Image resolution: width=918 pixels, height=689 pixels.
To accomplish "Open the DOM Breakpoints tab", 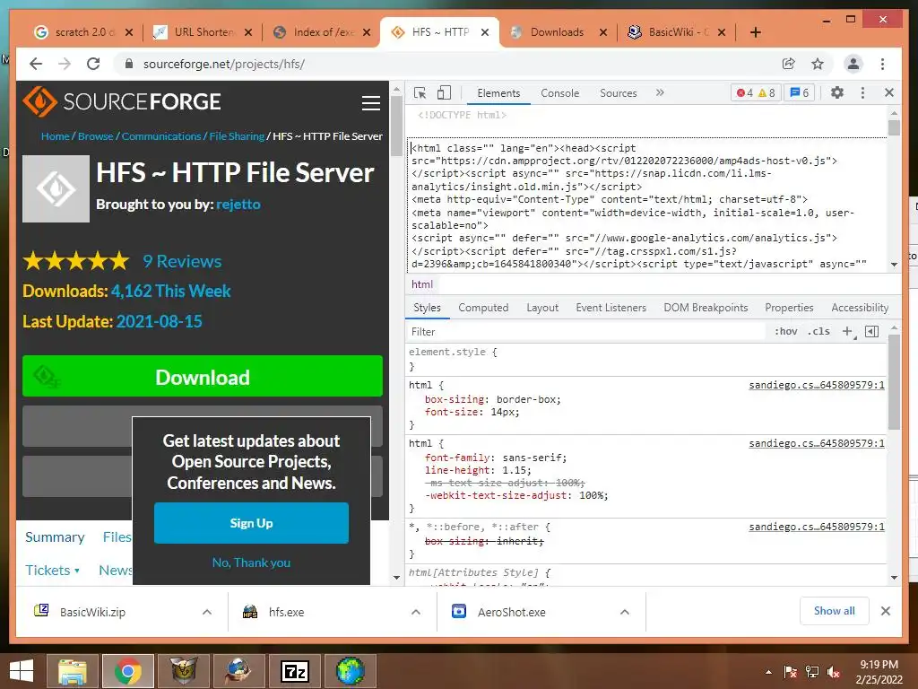I will point(706,308).
